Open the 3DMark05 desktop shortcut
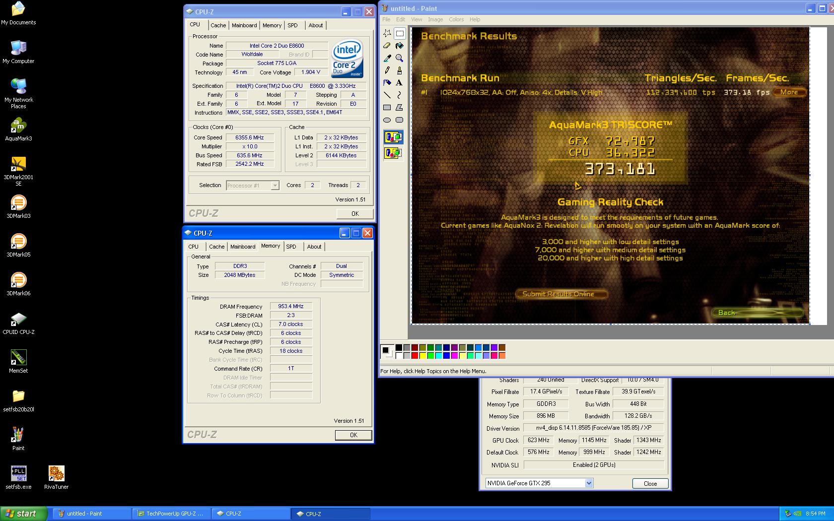 18,246
